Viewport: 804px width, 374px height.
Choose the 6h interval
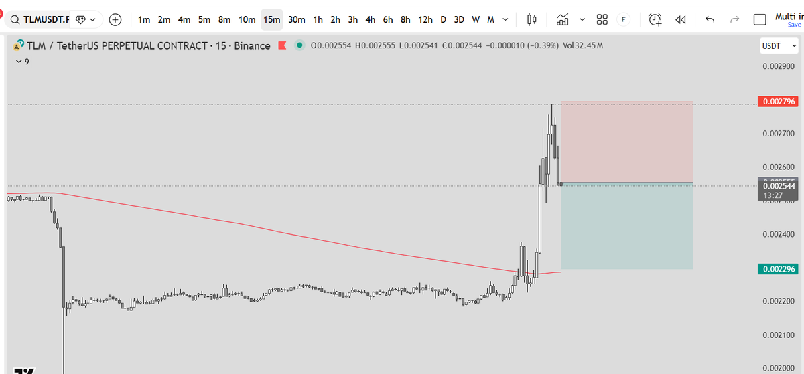click(x=387, y=20)
